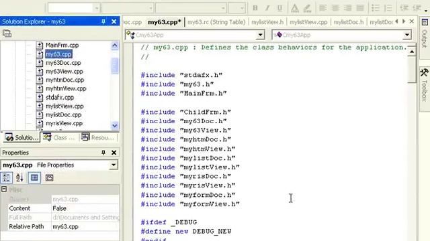Open the Solution Explorer panel tab
Image resolution: width=430 pixels, height=241 pixels.
pos(22,137)
